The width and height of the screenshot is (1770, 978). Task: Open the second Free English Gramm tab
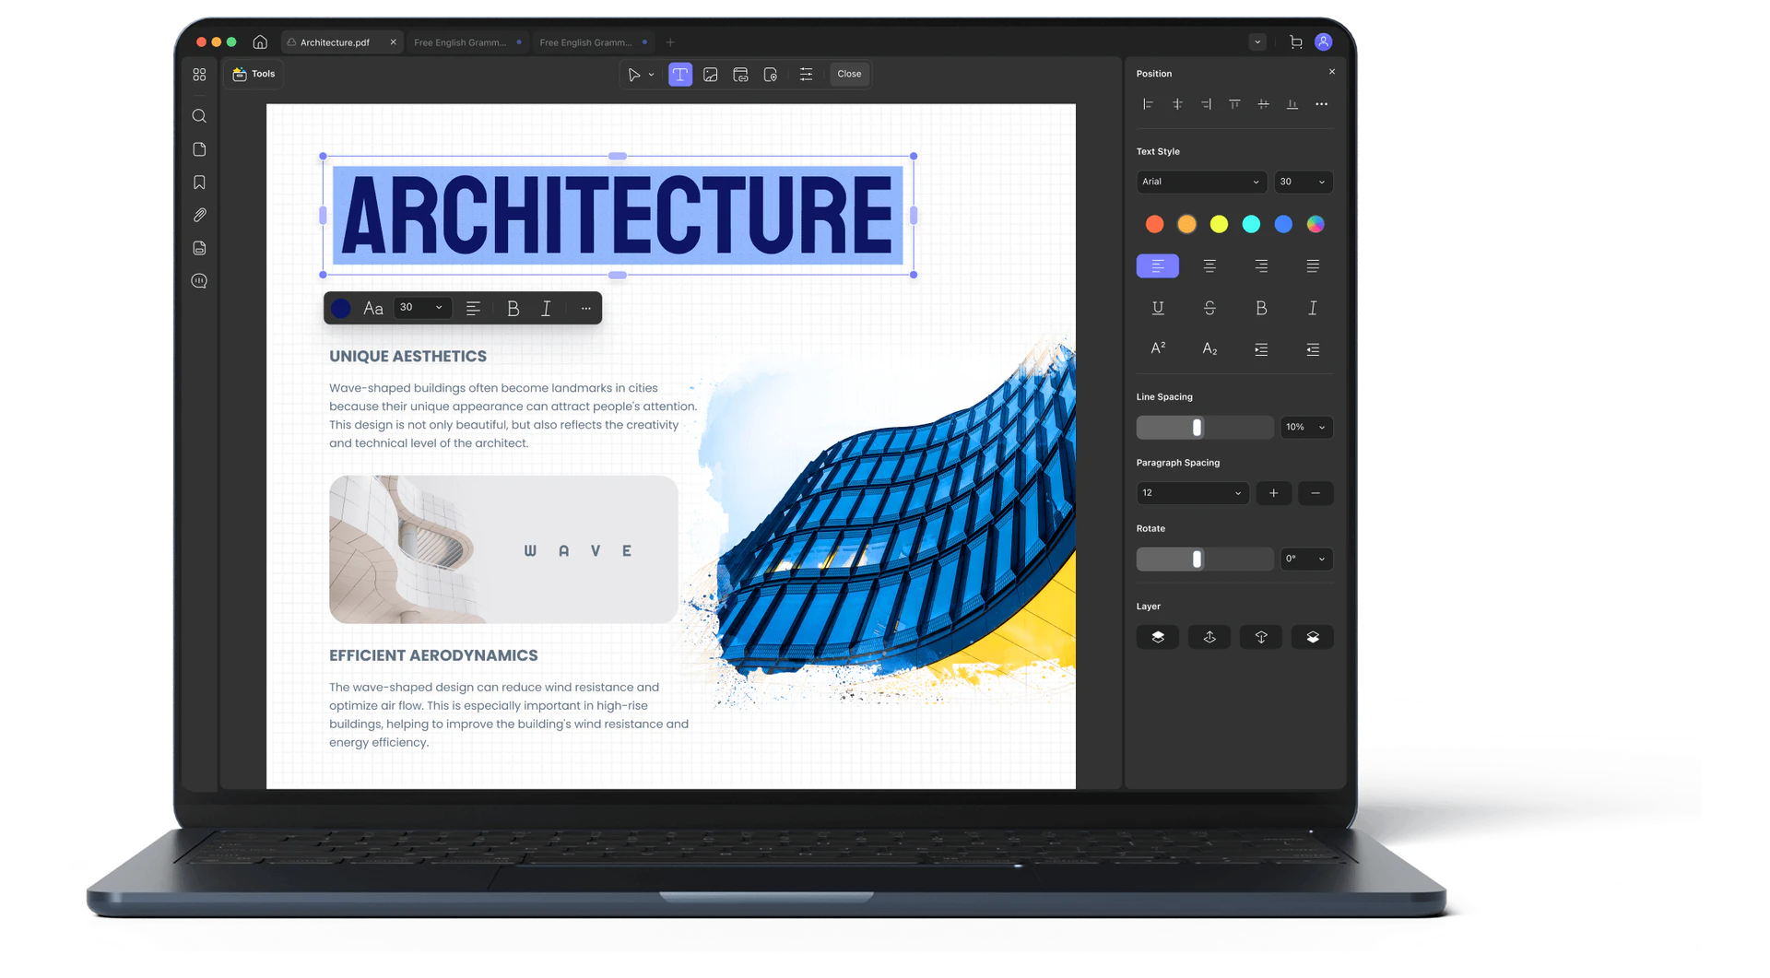click(x=585, y=42)
